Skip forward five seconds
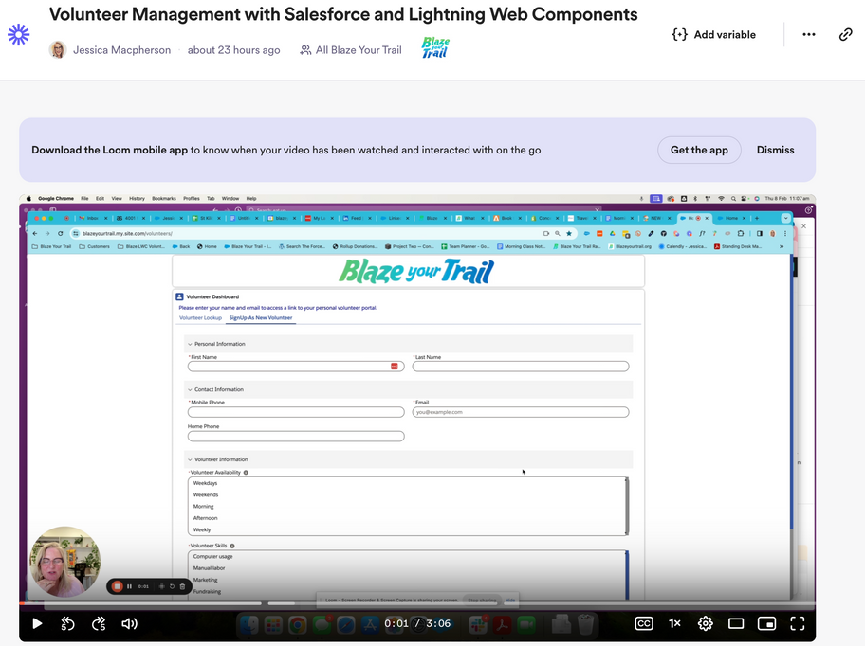This screenshot has height=646, width=865. coord(99,623)
